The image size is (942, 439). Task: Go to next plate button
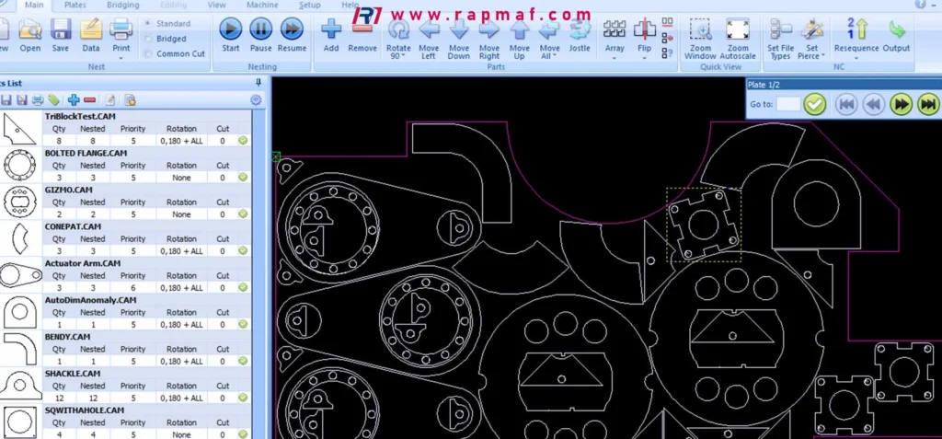(x=901, y=104)
